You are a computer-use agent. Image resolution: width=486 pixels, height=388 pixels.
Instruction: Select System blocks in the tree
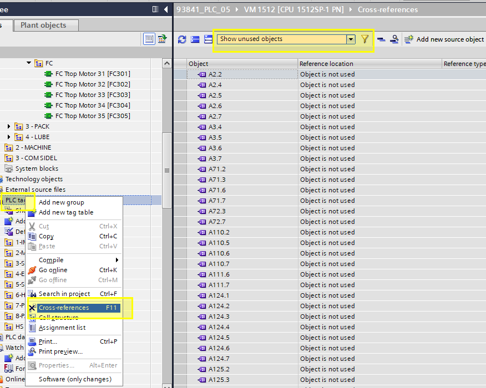(x=37, y=169)
